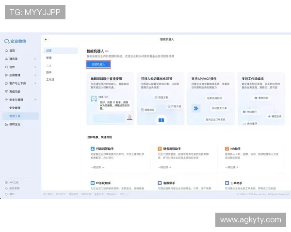Click the 工单助手 purple icon

pos(227,183)
